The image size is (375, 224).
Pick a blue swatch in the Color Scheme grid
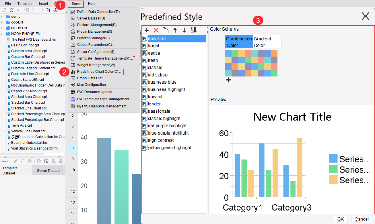[228, 53]
